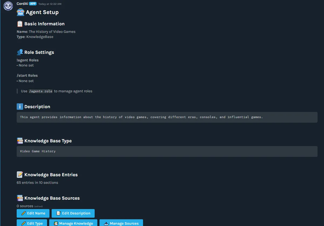This screenshot has width=324, height=226.
Task: Click the Role Settings heading
Action: click(x=39, y=52)
